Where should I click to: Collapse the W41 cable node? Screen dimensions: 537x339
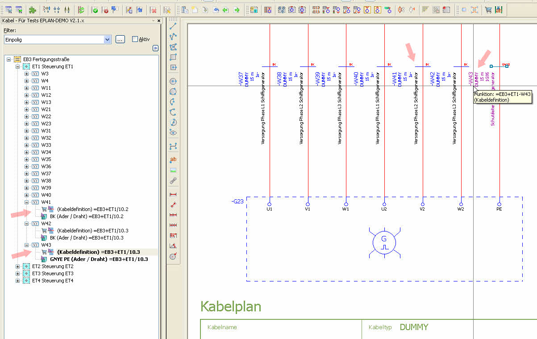pyautogui.click(x=26, y=202)
